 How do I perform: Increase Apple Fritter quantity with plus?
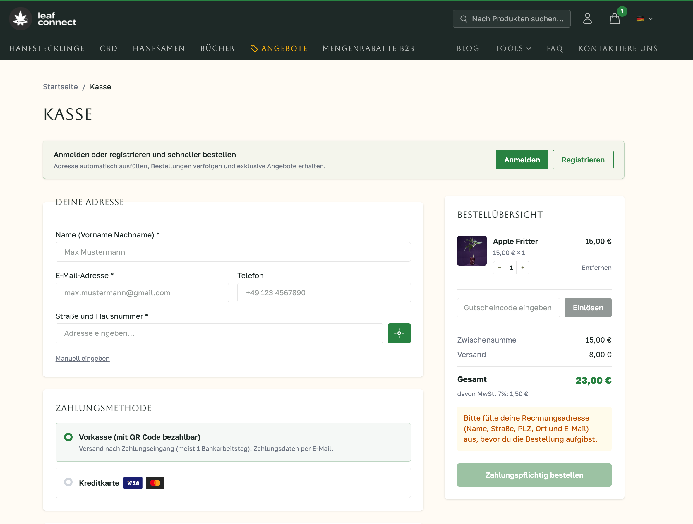[x=523, y=268]
